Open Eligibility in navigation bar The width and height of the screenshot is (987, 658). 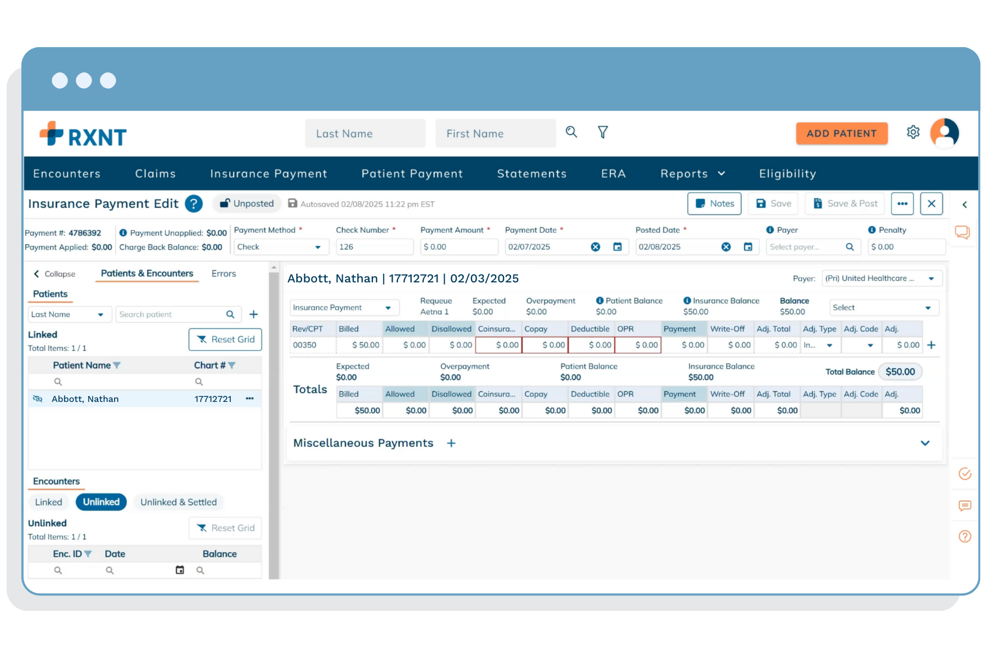tap(788, 174)
